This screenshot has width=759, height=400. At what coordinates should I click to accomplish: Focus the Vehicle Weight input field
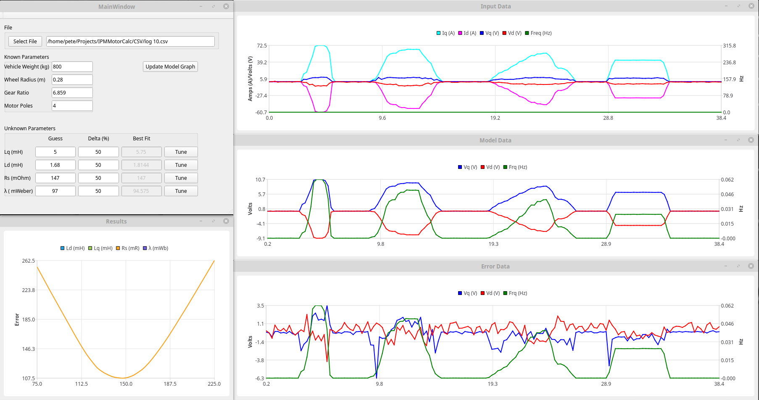coord(72,67)
